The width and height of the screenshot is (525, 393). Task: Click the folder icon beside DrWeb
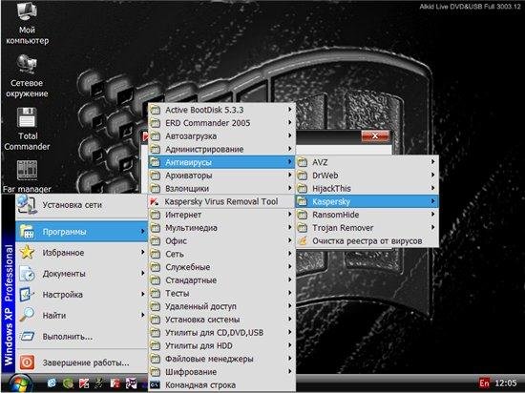(x=303, y=176)
